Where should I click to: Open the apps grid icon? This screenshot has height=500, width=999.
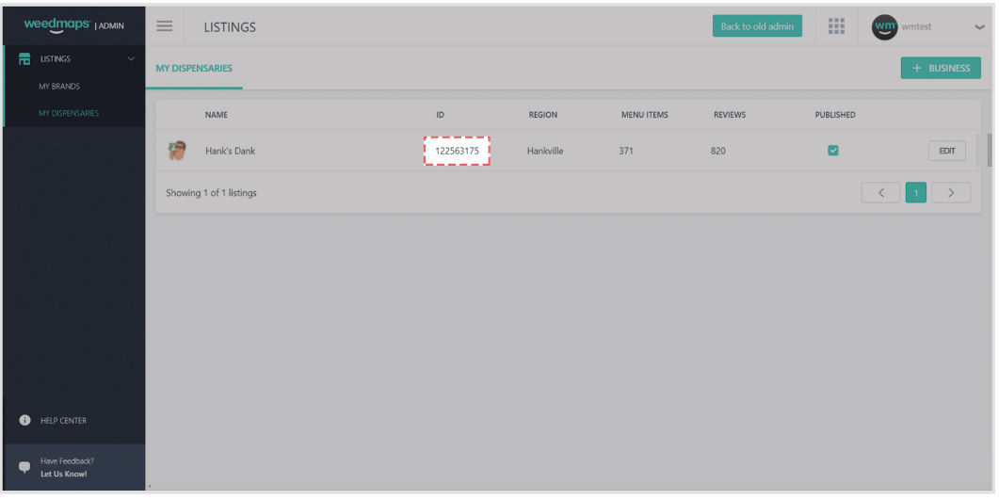(x=835, y=26)
